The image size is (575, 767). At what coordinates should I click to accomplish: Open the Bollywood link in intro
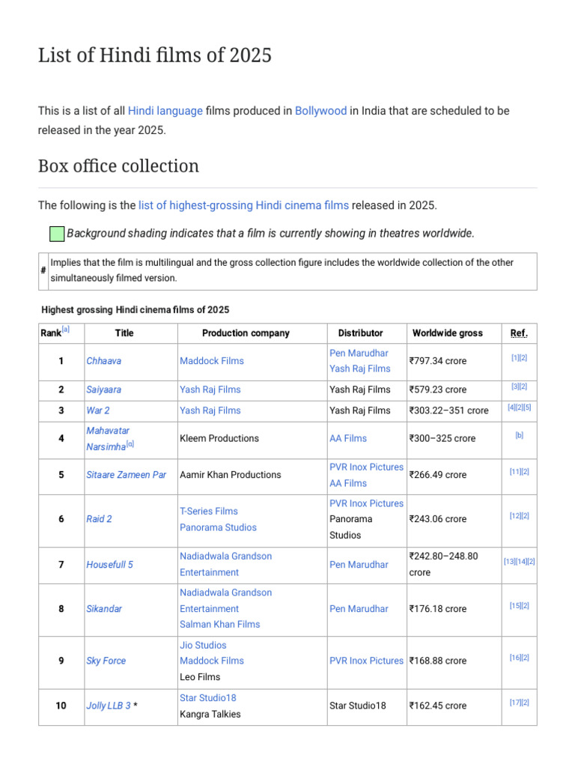(x=320, y=111)
